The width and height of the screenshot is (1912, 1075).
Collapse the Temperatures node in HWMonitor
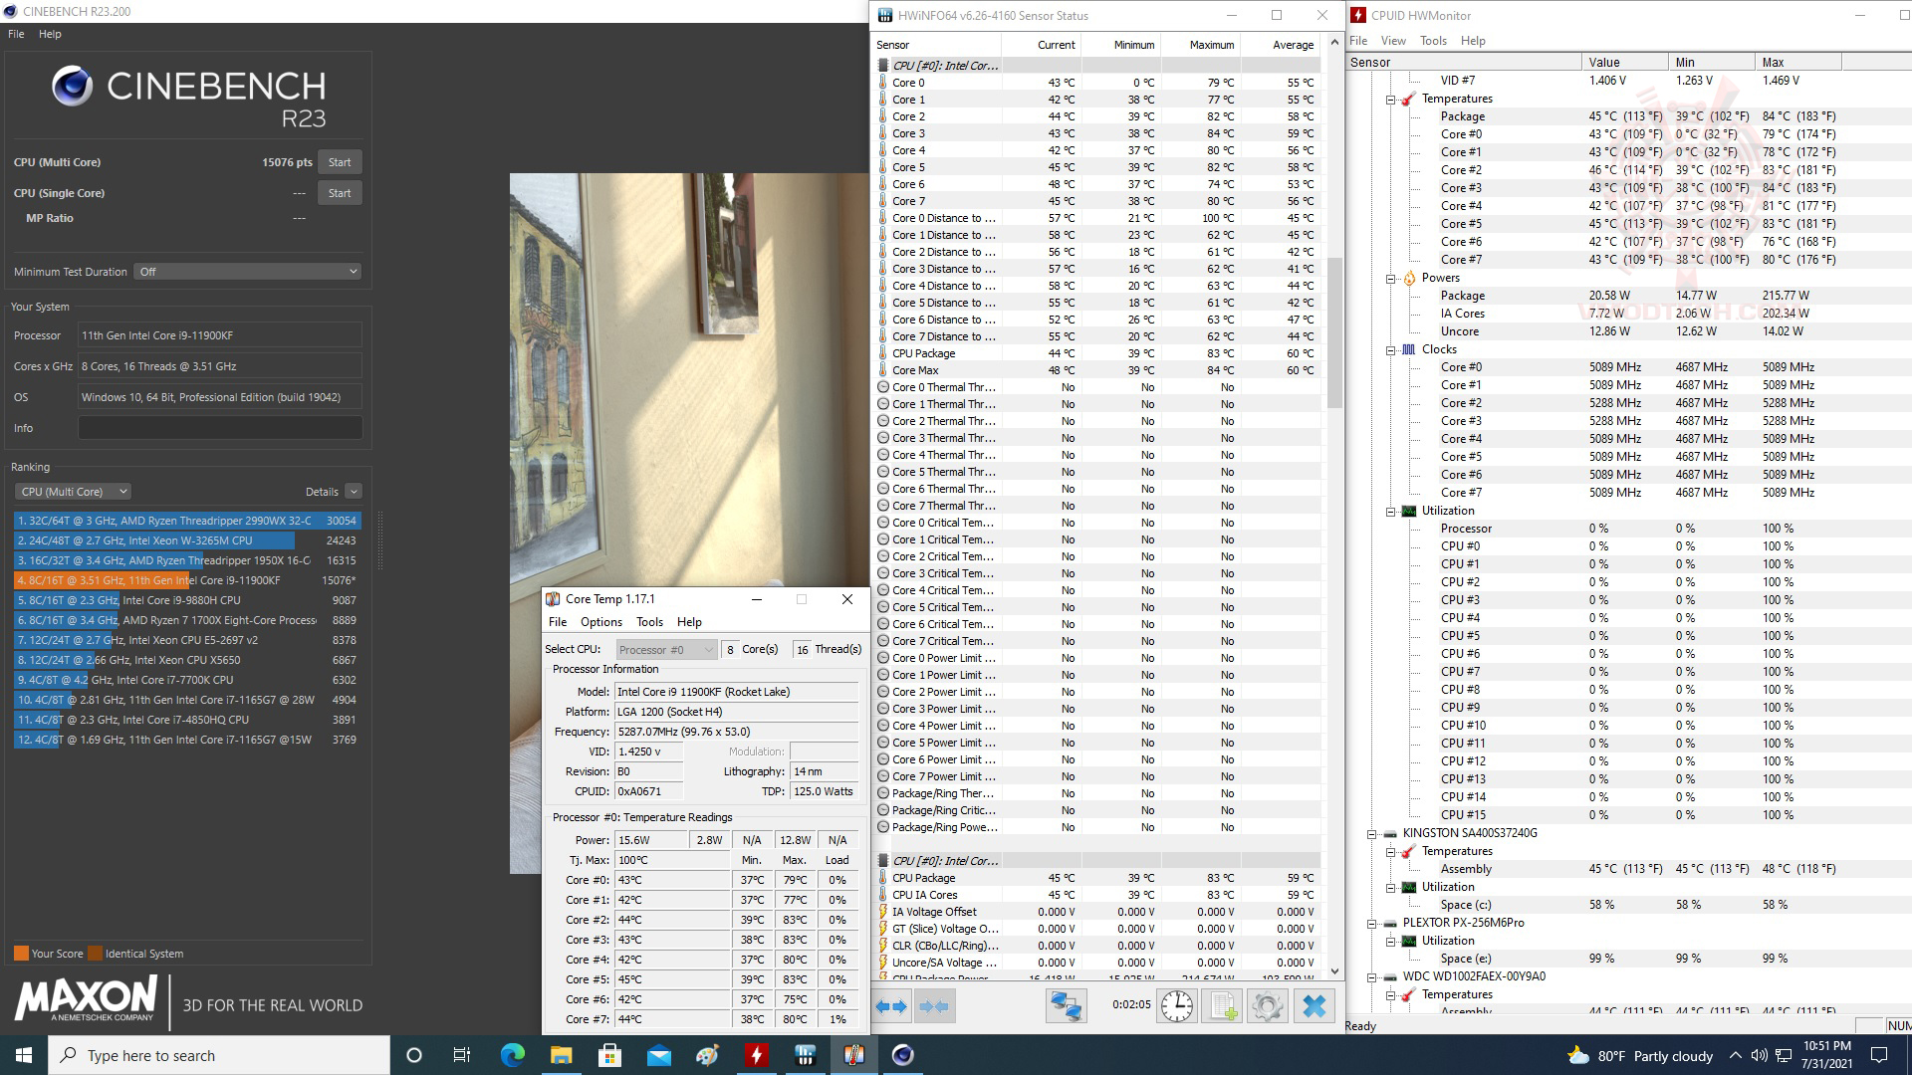point(1391,100)
